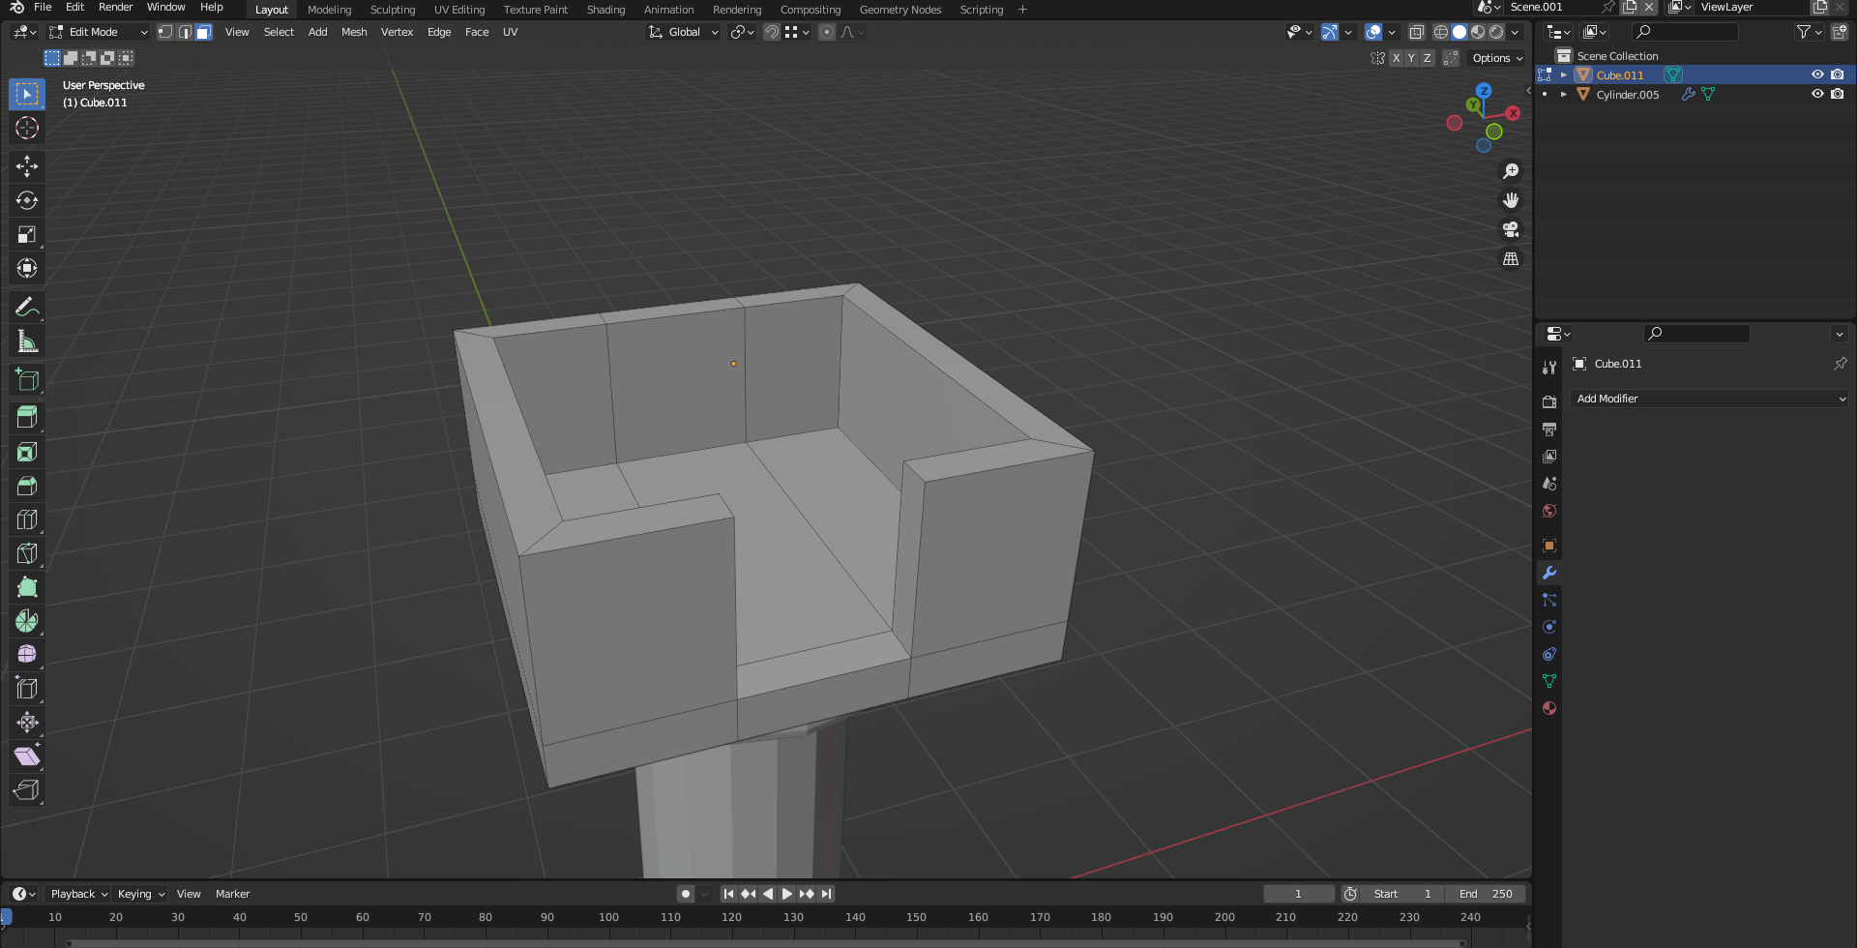Open the Render menu

click(116, 7)
